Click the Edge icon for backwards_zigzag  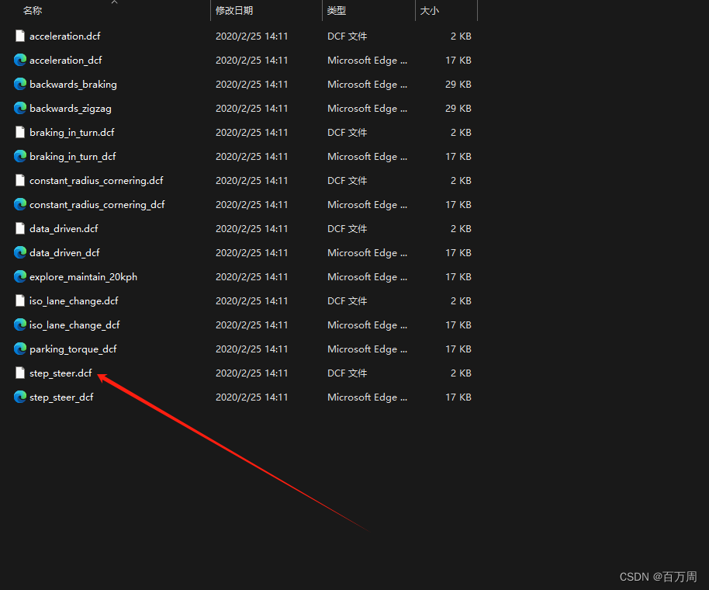point(20,108)
